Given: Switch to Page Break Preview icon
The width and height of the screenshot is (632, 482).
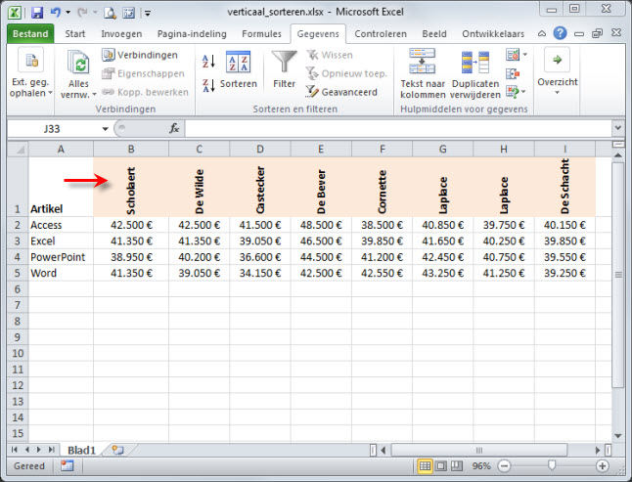Looking at the screenshot, I should coord(456,466).
